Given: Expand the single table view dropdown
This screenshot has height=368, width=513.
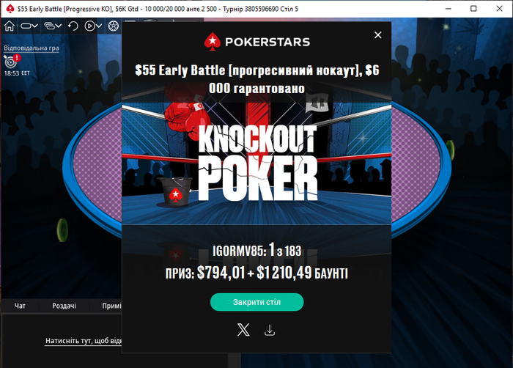Looking at the screenshot, I should [29, 26].
